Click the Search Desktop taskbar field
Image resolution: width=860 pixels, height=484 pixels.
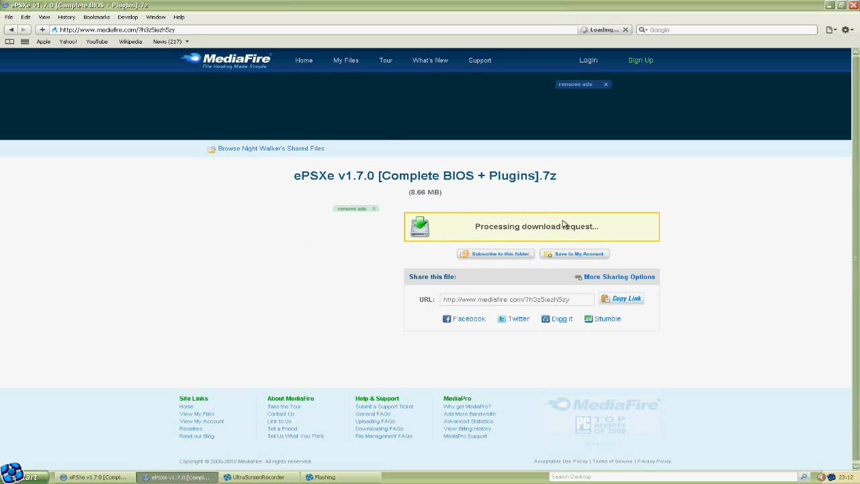coord(673,477)
